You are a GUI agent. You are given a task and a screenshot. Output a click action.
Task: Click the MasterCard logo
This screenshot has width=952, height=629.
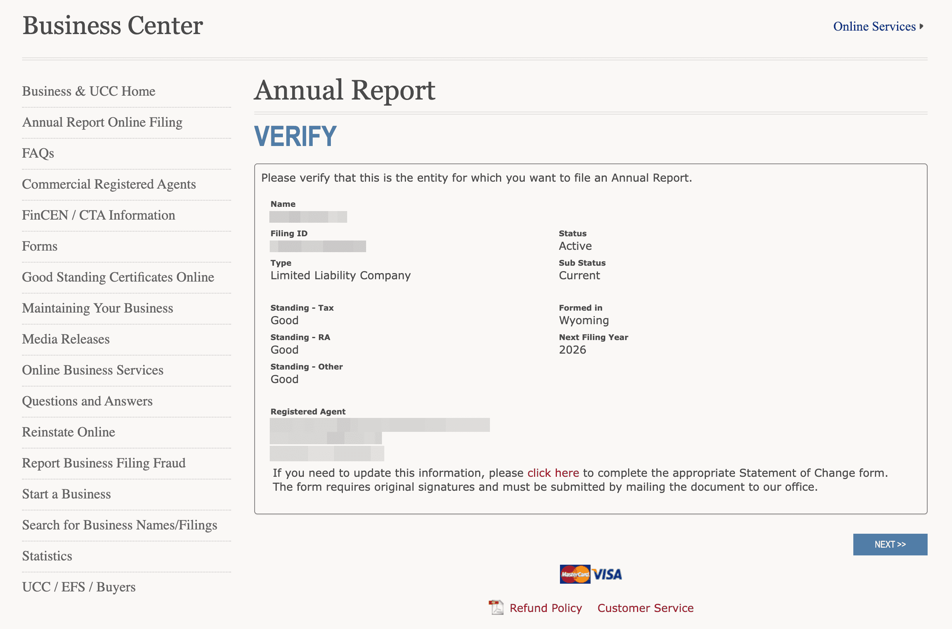pyautogui.click(x=575, y=574)
